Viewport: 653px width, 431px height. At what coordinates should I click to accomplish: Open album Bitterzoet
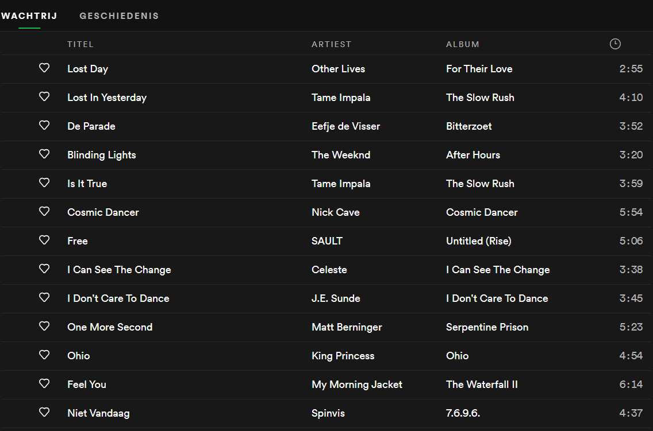coord(469,126)
